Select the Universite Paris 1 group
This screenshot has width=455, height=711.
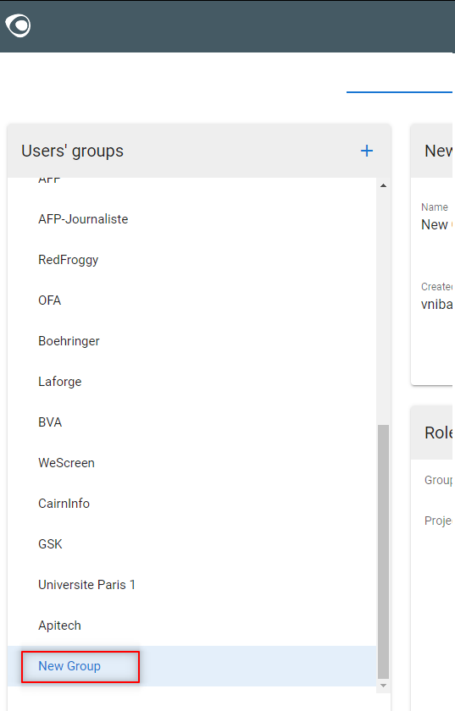tap(191, 585)
